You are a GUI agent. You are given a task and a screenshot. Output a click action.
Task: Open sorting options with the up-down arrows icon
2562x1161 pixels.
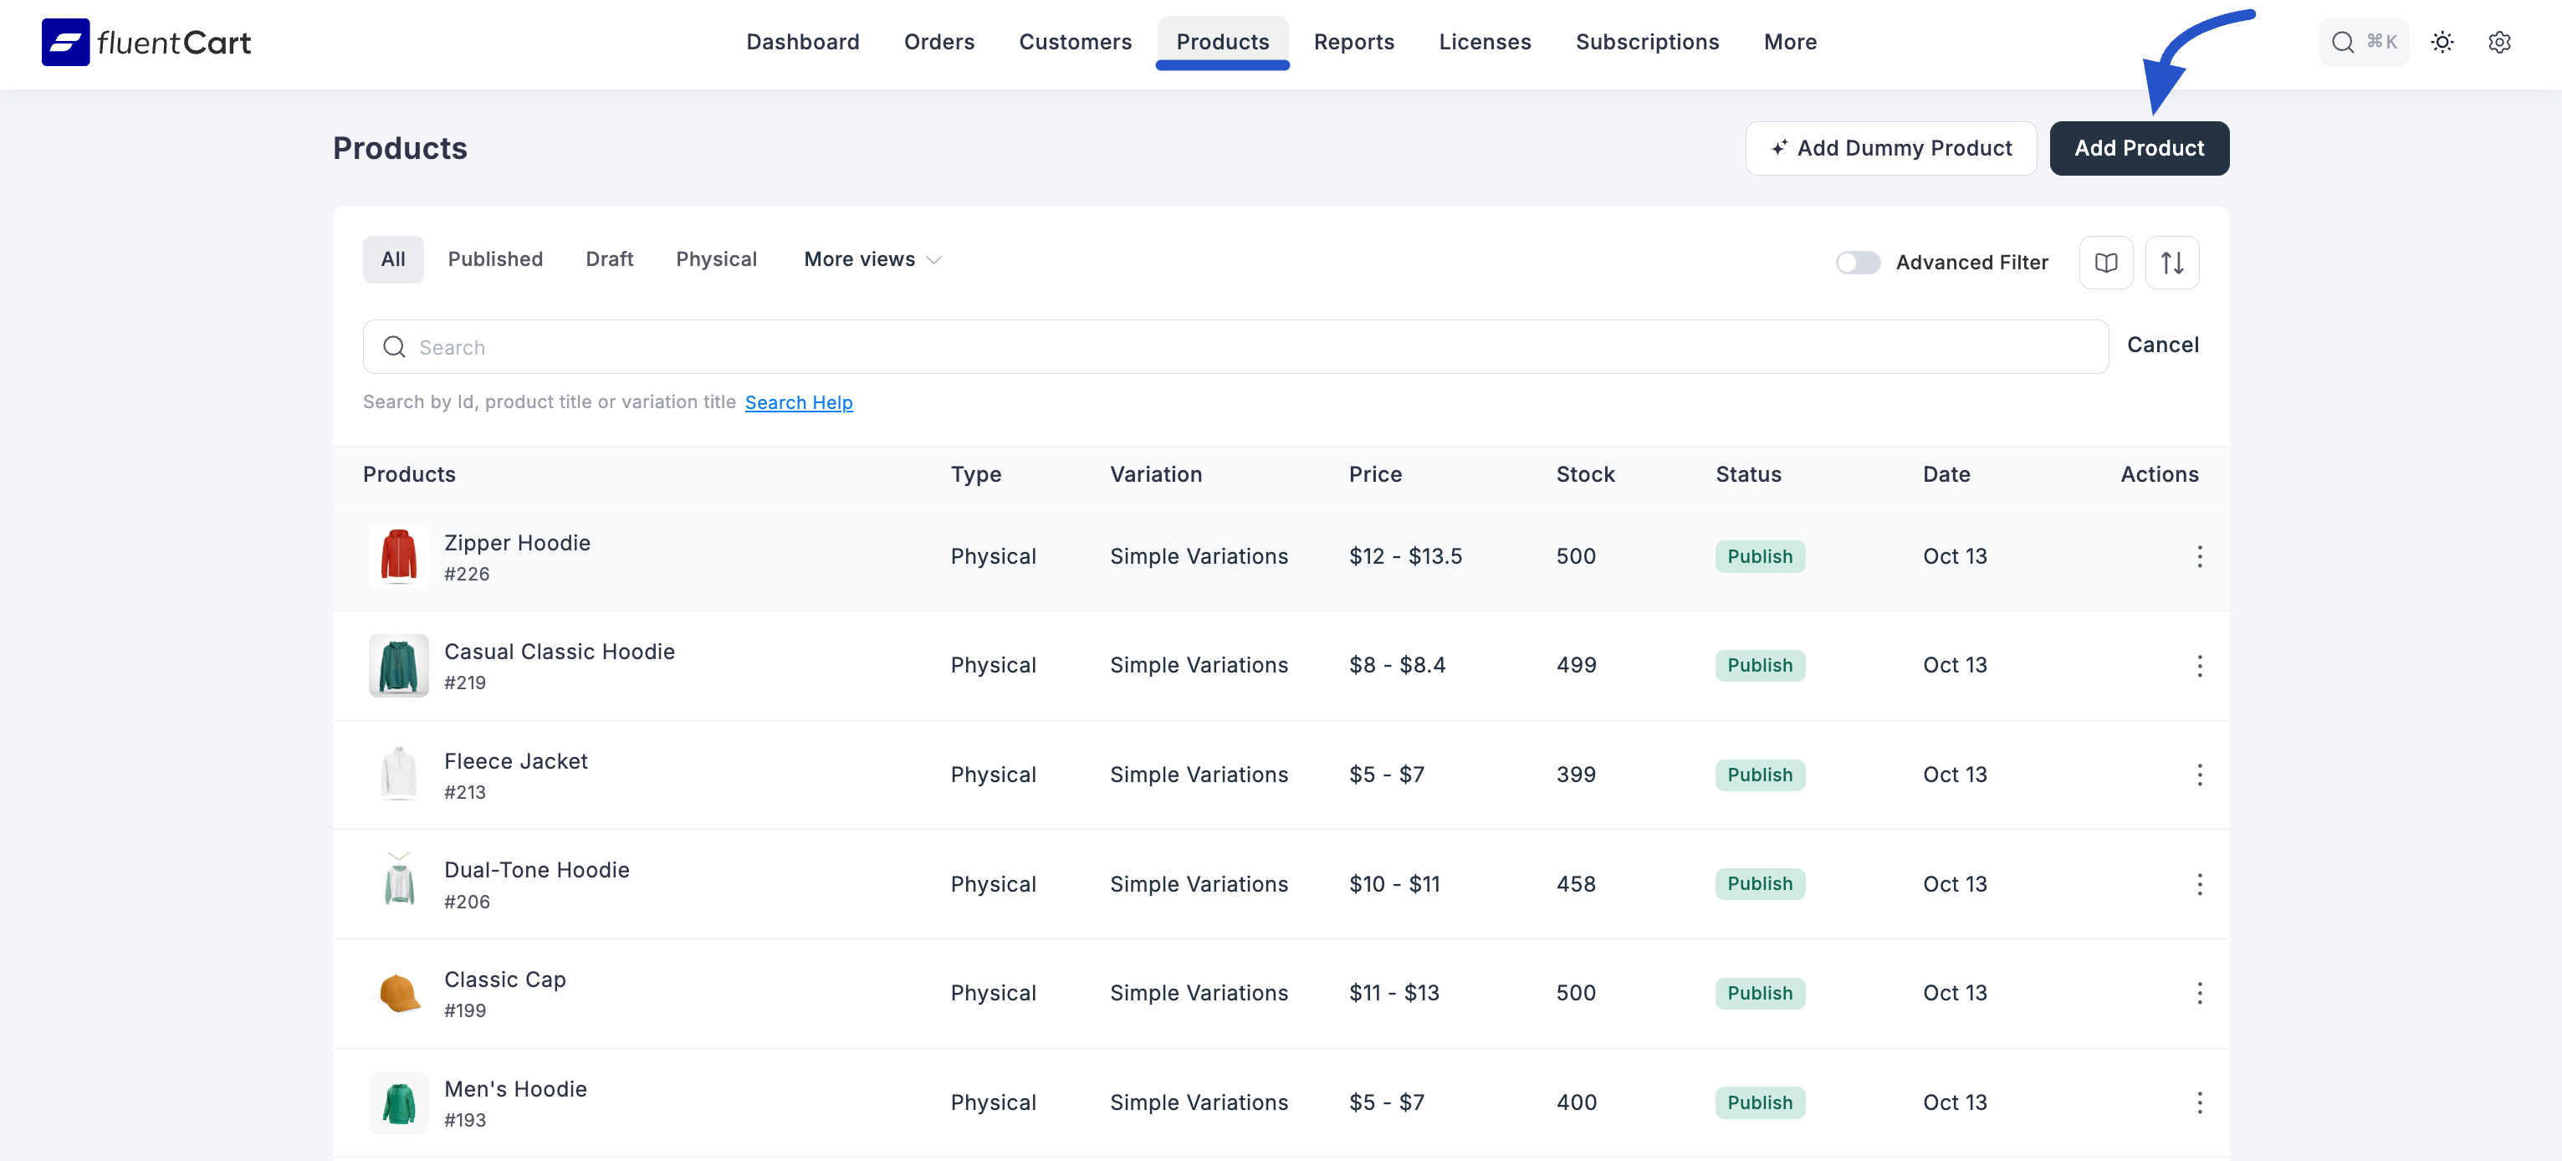(2172, 262)
